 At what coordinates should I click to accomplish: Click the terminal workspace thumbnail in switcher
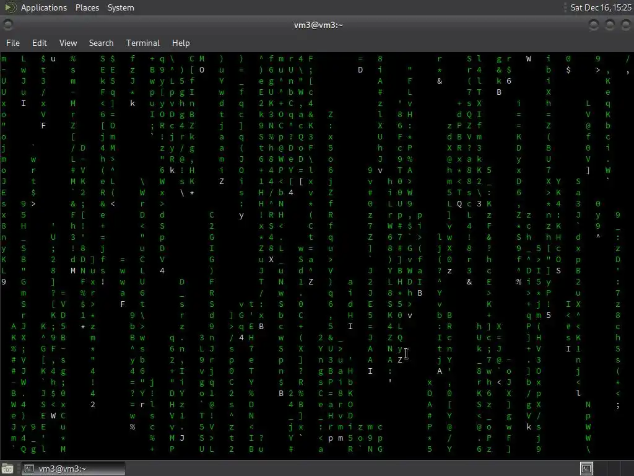point(587,469)
